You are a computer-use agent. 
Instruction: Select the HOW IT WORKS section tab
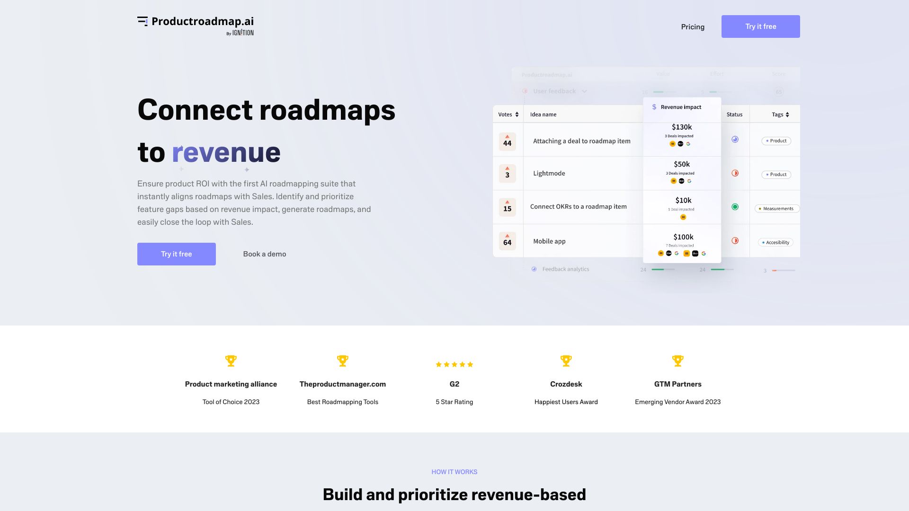click(454, 472)
